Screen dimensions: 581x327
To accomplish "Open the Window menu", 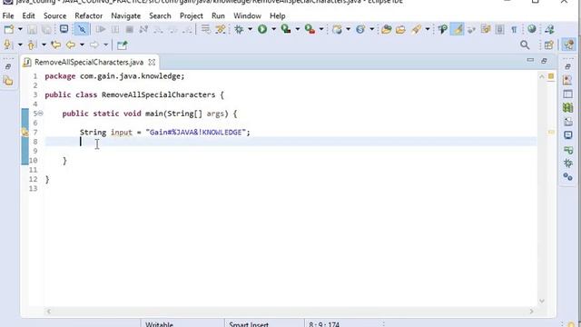I will (247, 16).
